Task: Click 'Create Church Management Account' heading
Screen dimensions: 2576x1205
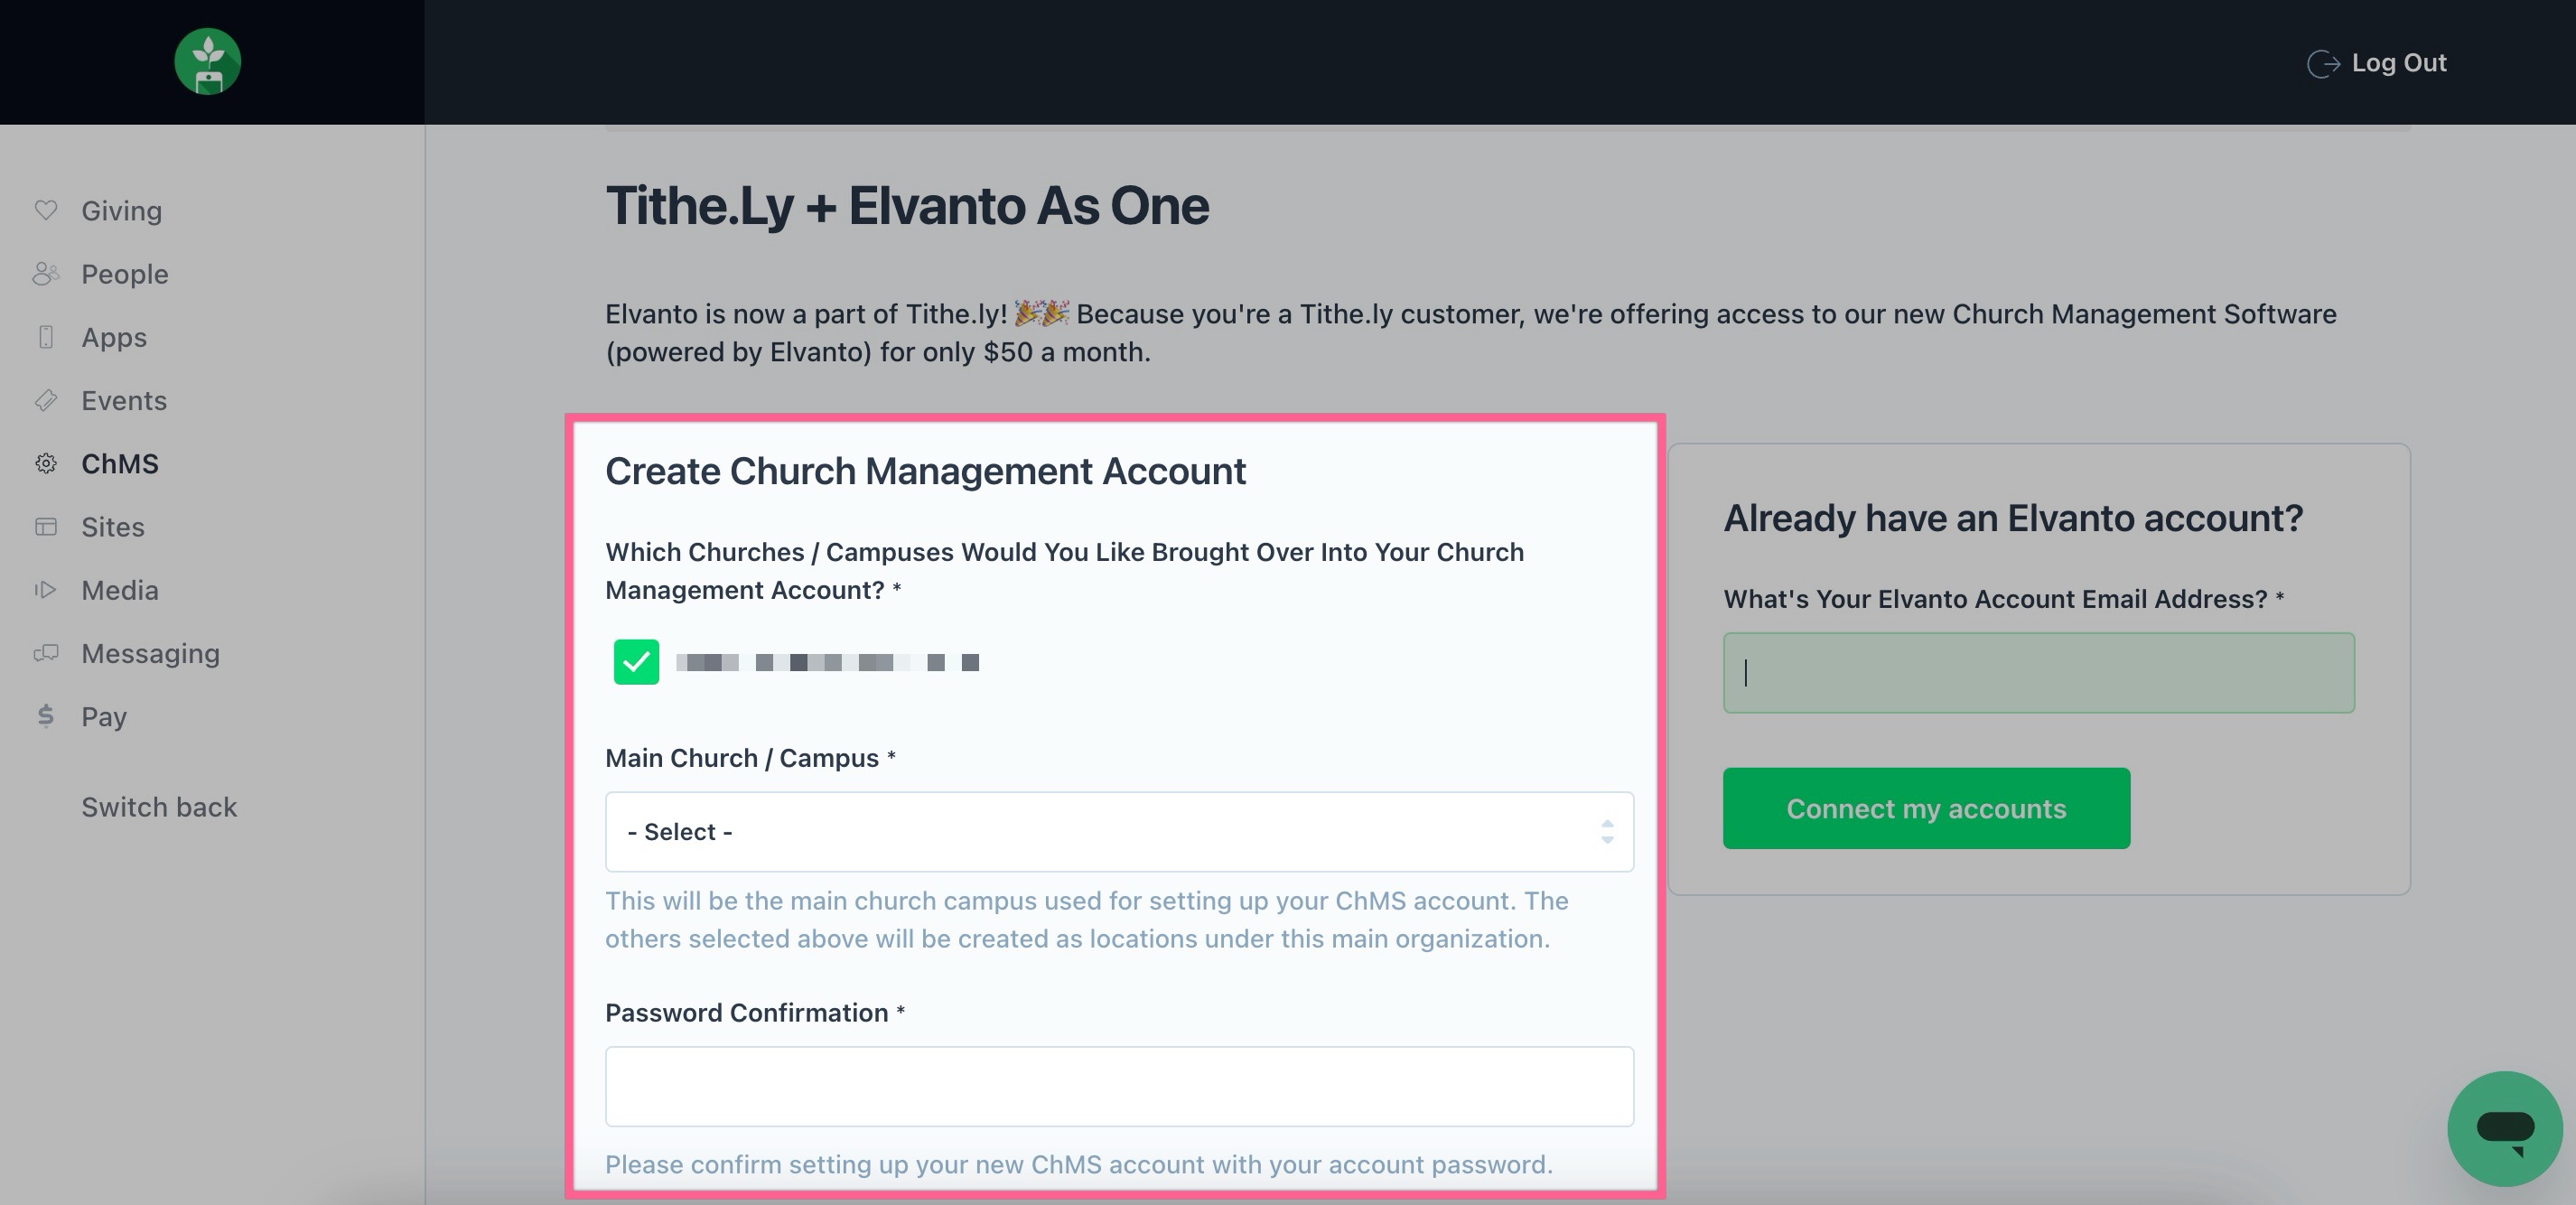Action: pos(925,471)
